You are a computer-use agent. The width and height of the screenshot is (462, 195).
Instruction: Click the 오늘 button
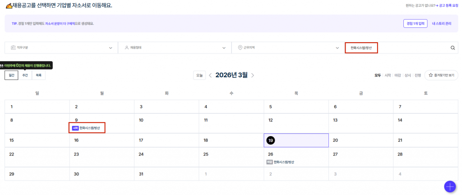coord(199,75)
